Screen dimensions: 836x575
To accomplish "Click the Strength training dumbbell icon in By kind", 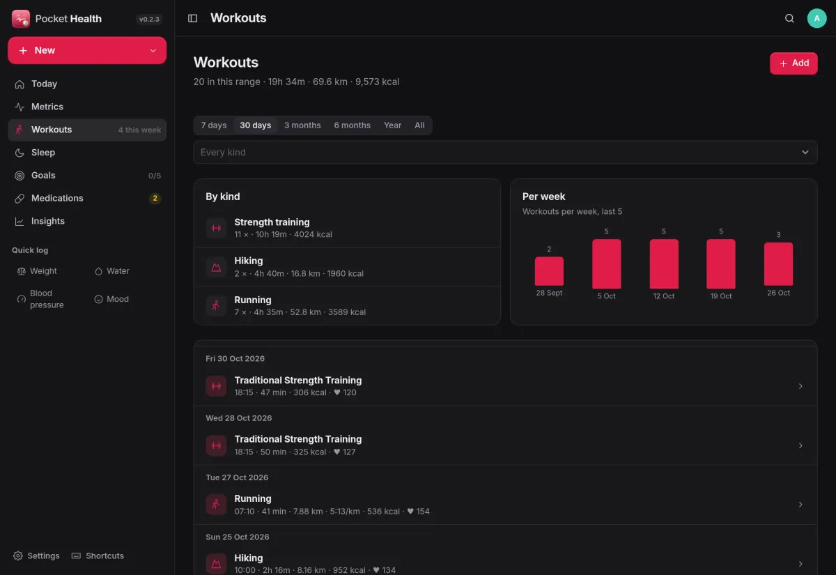I will (216, 228).
